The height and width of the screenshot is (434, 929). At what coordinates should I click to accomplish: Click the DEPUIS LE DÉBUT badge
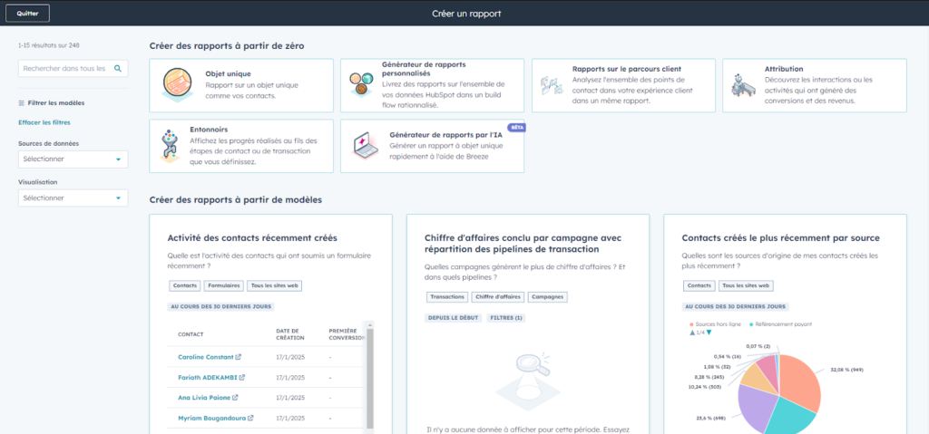[454, 318]
